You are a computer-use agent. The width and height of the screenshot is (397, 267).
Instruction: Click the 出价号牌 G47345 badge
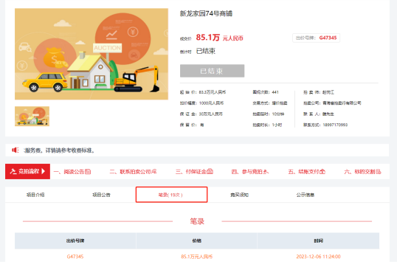[317, 38]
